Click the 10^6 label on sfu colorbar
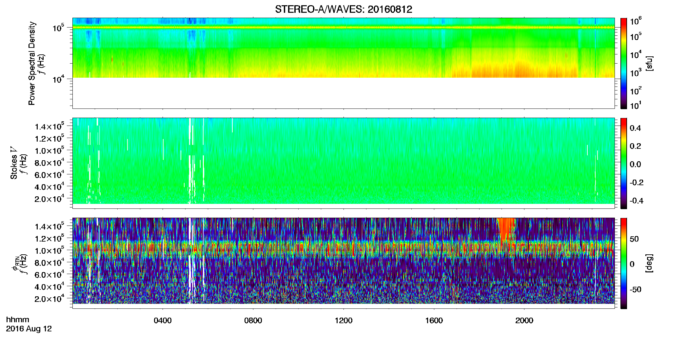 click(x=636, y=22)
